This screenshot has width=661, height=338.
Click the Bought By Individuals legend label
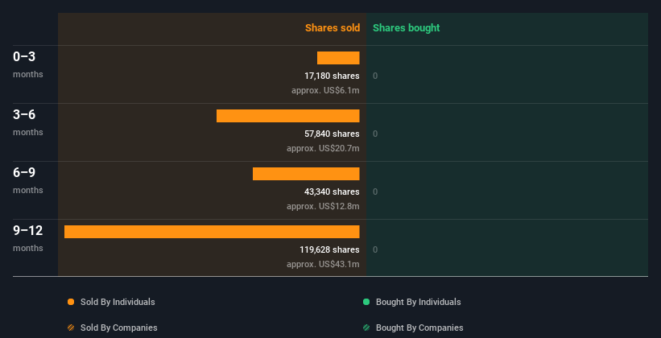point(418,302)
